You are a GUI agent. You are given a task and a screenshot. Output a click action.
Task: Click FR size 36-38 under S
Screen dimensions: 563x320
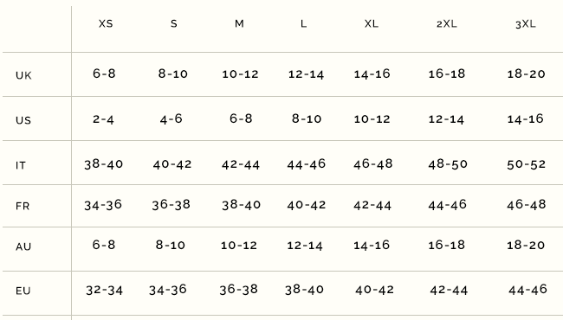coord(171,205)
